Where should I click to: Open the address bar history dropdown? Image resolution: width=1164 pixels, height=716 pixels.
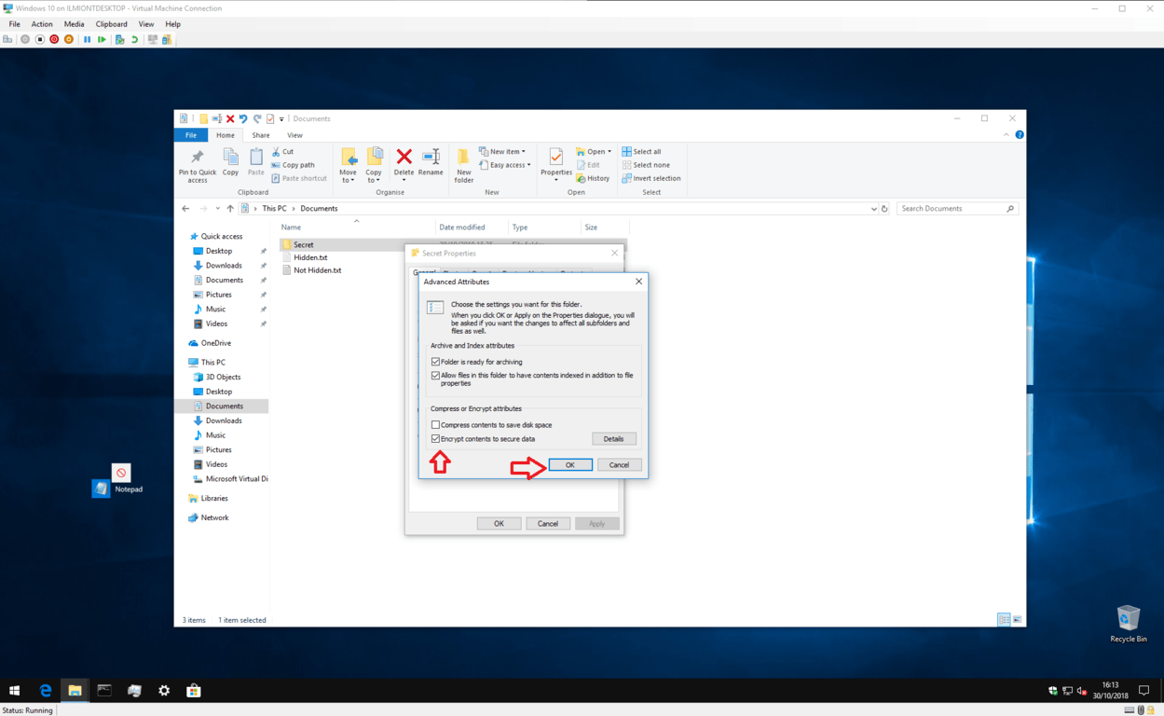(x=873, y=209)
